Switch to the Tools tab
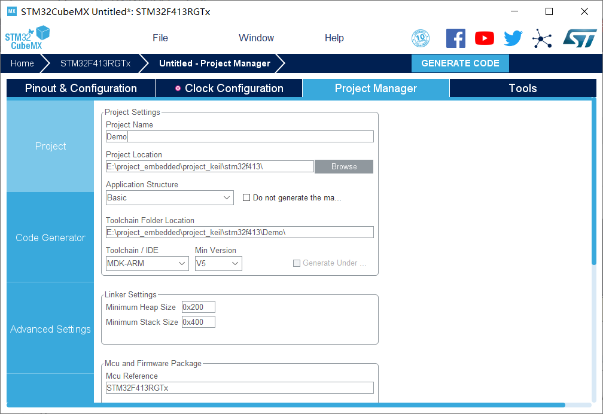603x414 pixels. click(523, 88)
